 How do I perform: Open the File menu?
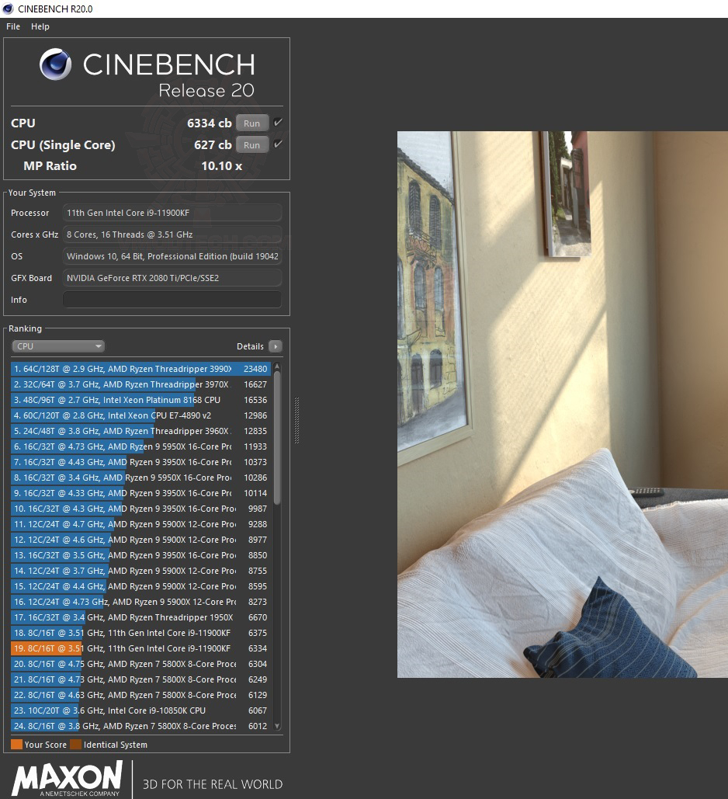13,26
